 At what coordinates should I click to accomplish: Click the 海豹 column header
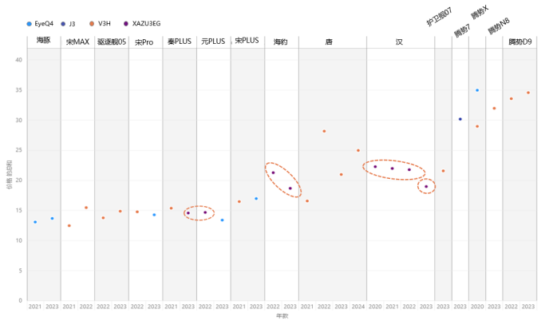tap(281, 42)
